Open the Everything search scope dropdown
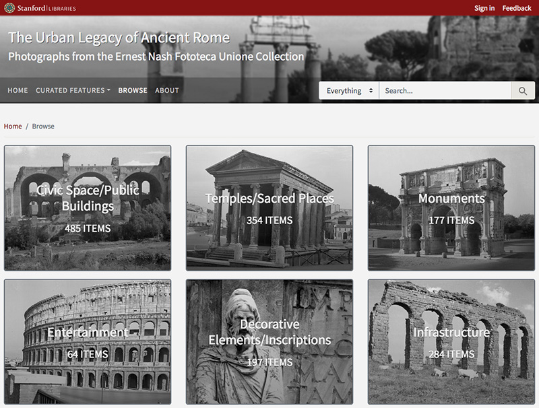Viewport: 539px width, 408px height. click(349, 91)
